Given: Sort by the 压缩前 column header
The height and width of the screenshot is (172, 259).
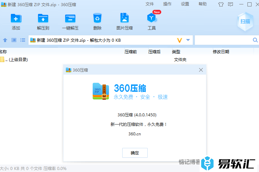Looking at the screenshot, I should tap(131, 52).
